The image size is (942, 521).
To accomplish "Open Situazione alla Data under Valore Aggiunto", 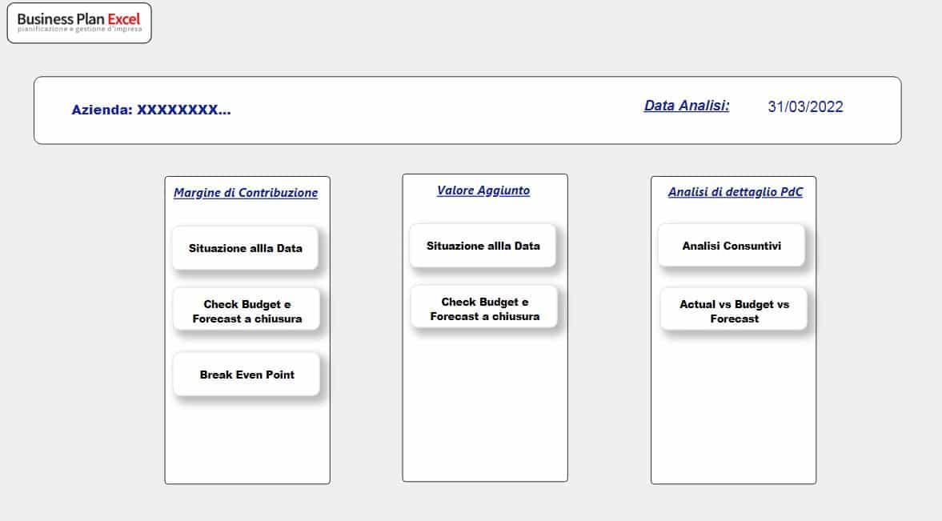I will (483, 246).
